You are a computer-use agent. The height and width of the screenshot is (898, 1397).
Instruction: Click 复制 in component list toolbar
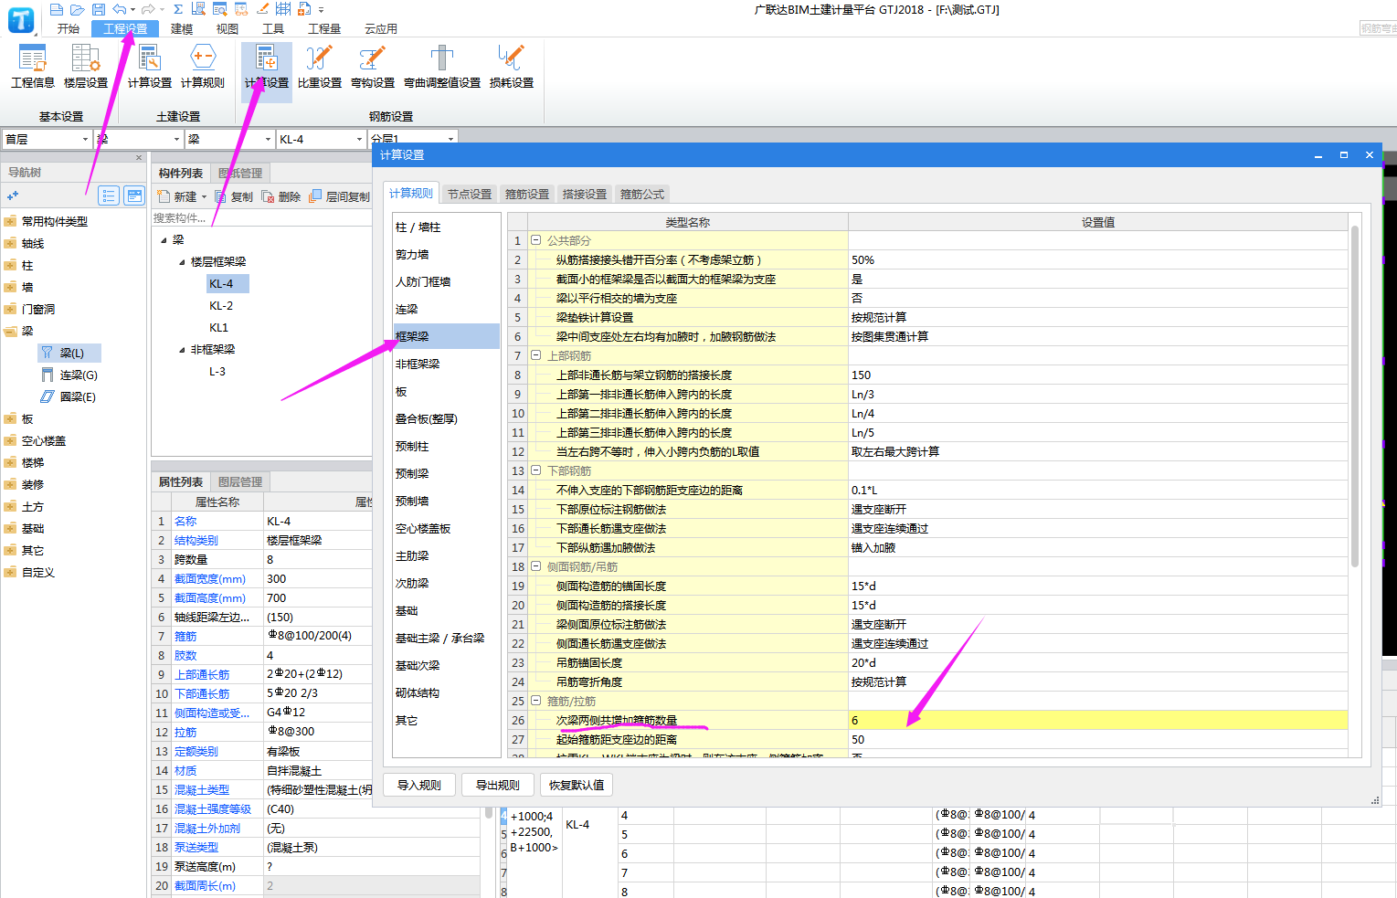coord(234,196)
